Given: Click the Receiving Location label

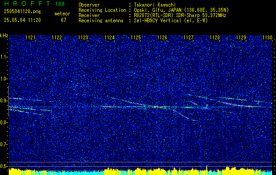Looking at the screenshot, I should [102, 10].
